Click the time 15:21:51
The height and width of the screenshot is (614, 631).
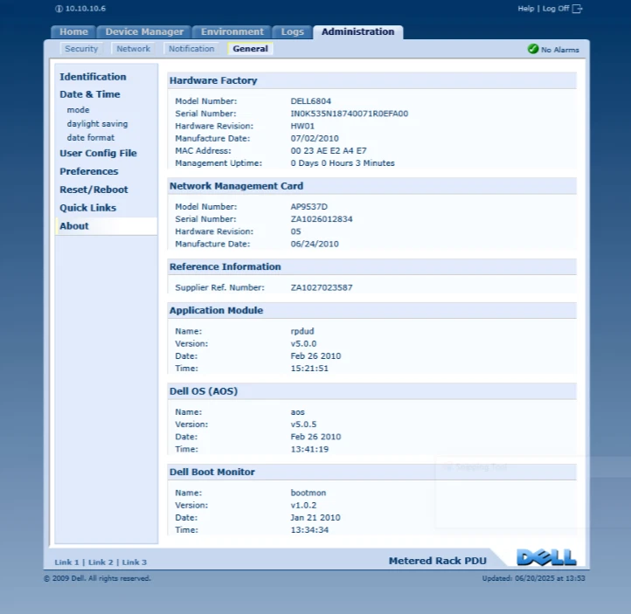(309, 369)
